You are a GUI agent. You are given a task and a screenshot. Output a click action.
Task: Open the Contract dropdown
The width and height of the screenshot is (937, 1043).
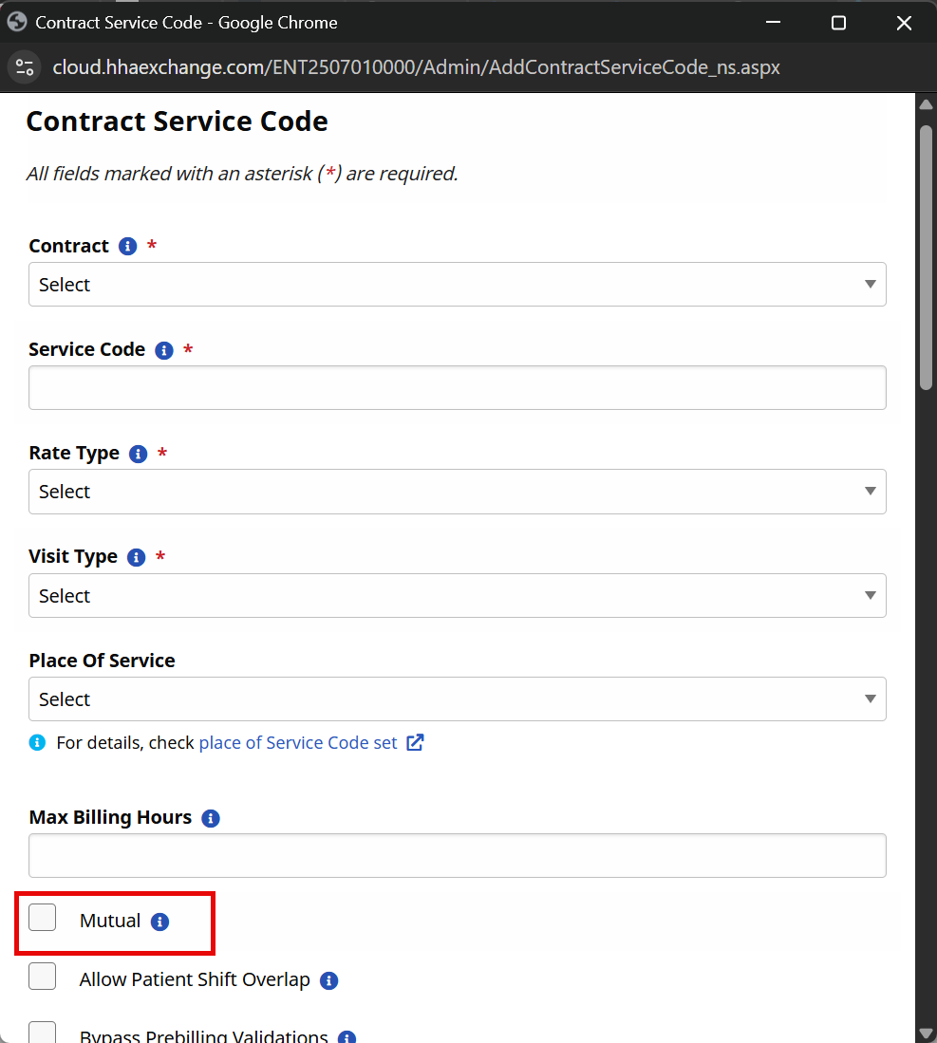[457, 285]
